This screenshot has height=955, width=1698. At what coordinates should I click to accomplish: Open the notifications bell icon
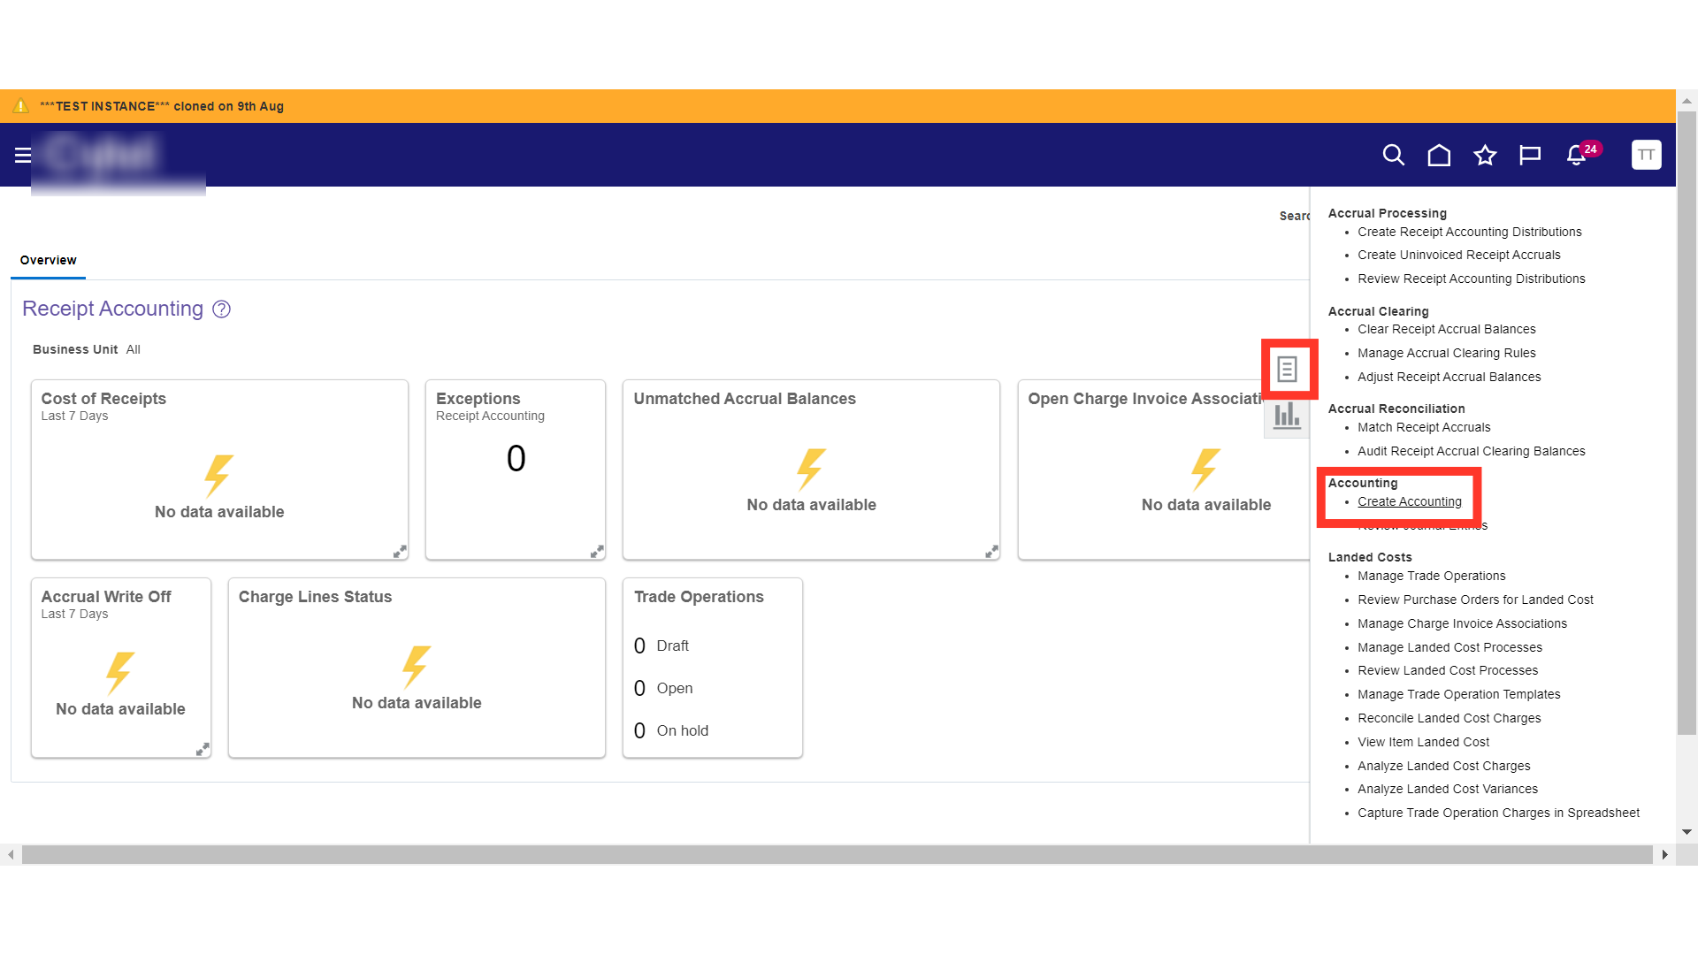point(1577,156)
